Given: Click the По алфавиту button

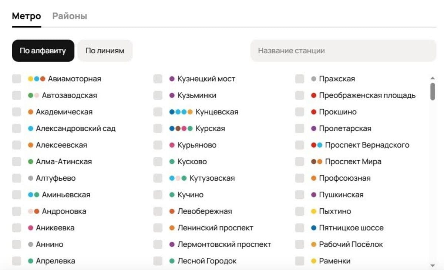Looking at the screenshot, I should [43, 51].
